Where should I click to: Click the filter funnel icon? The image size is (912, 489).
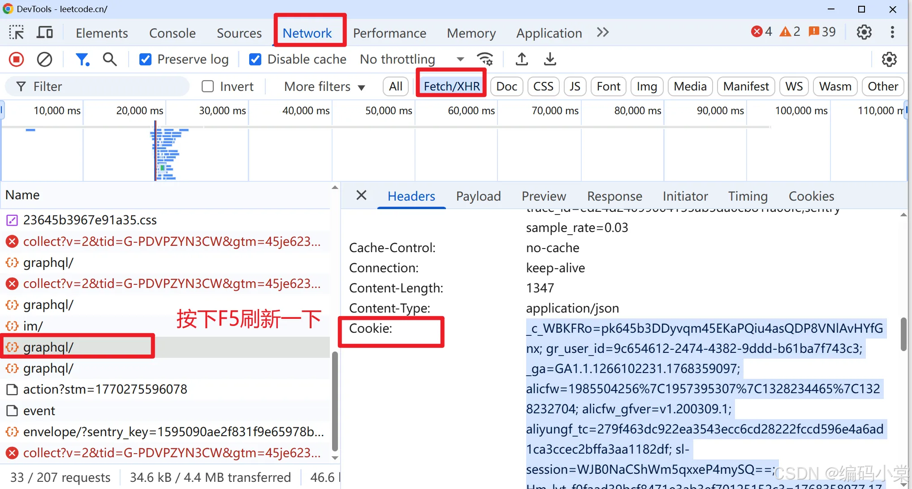pyautogui.click(x=82, y=59)
